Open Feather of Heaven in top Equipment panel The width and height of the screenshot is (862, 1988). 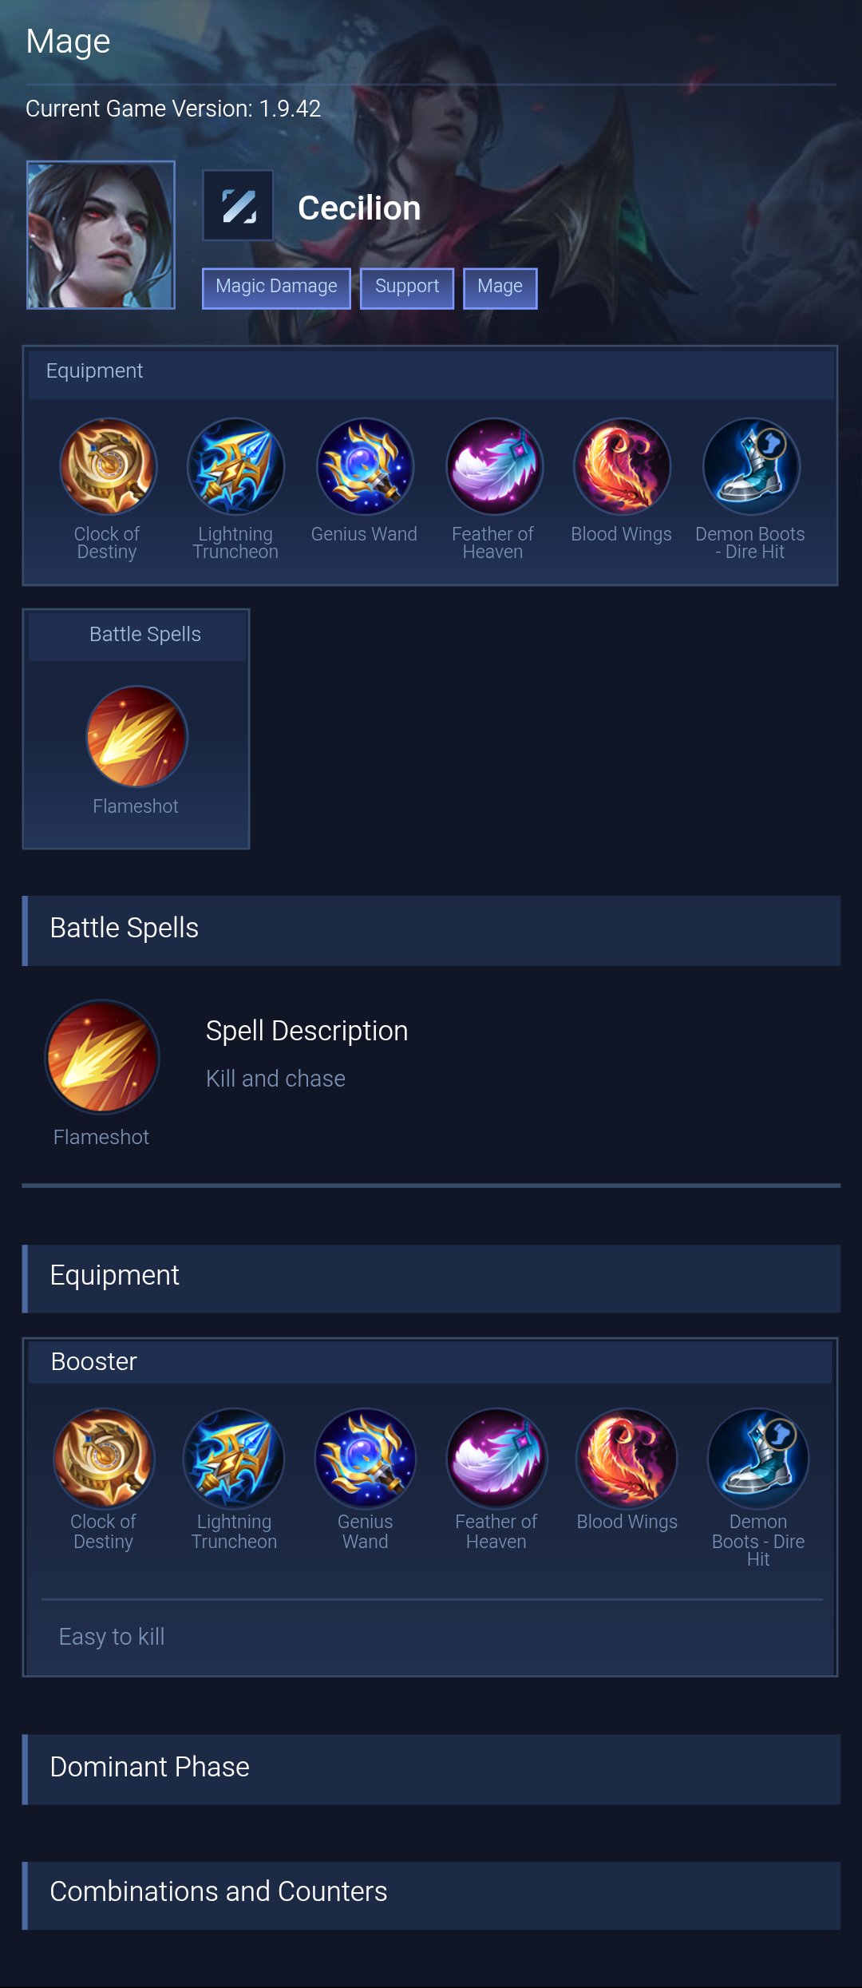[x=494, y=466]
